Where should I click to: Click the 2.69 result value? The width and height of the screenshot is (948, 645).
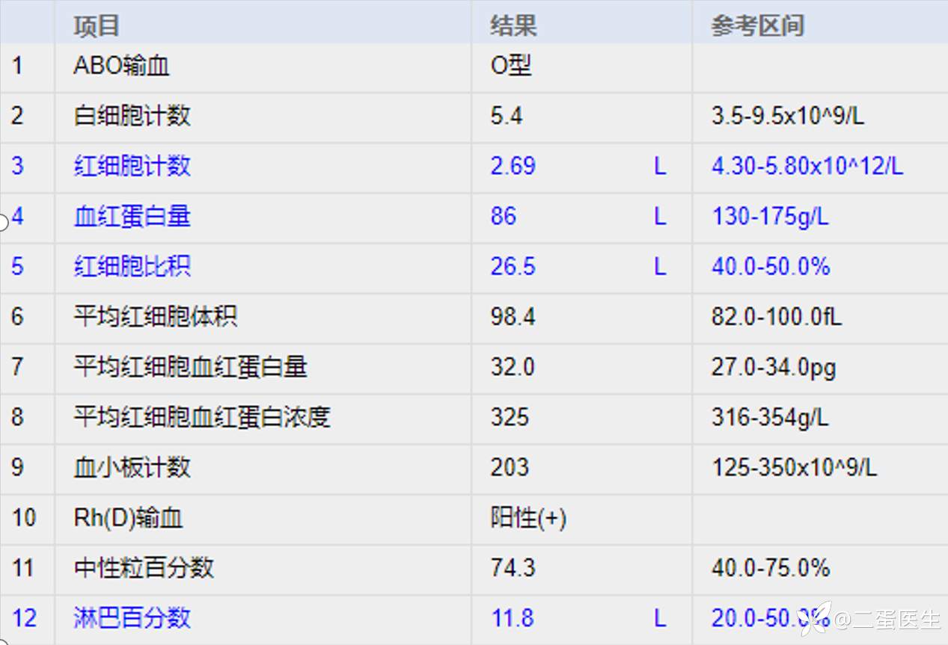(513, 166)
